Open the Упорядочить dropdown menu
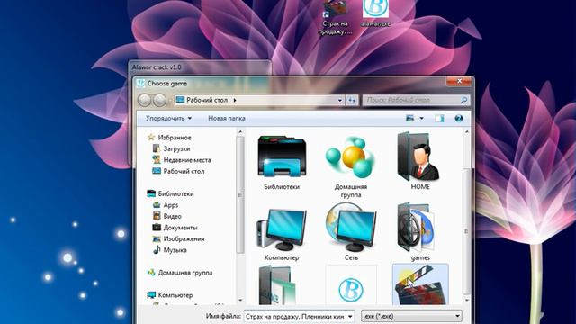Viewport: 576px width, 324px height. (x=168, y=118)
